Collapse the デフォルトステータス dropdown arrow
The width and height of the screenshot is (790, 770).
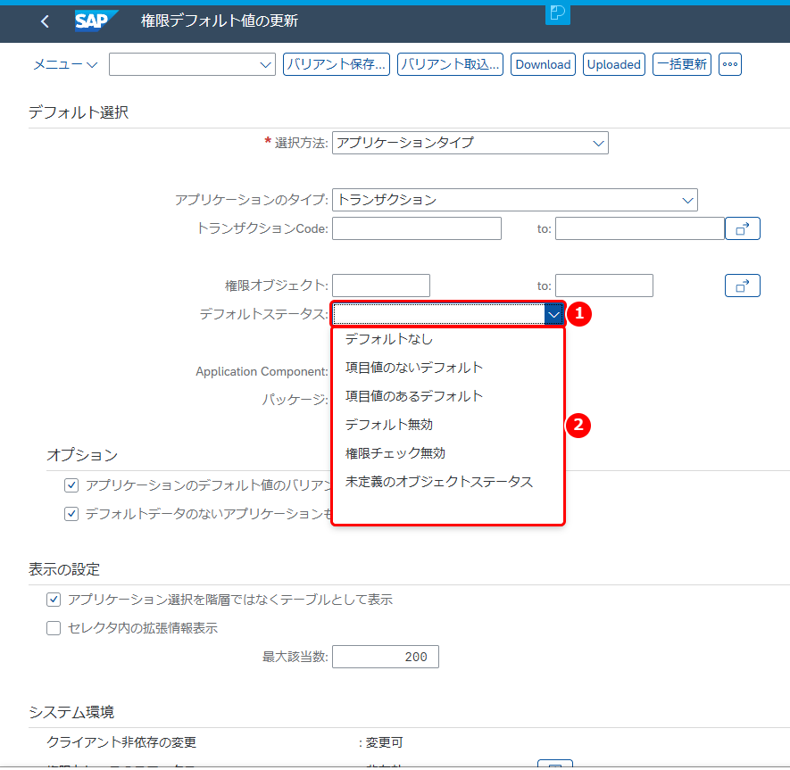point(553,314)
